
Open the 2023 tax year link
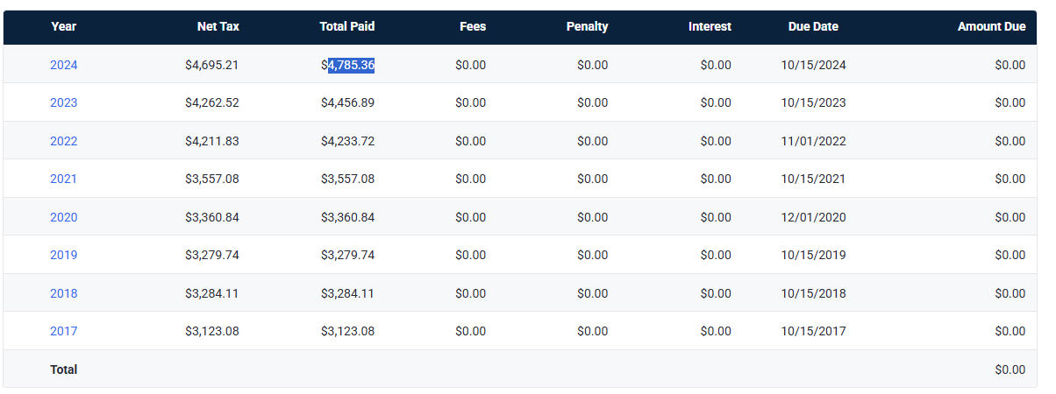click(x=63, y=102)
